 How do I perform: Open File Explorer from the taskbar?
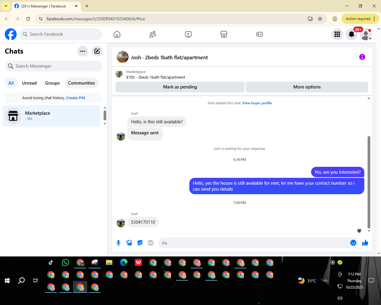pos(109,262)
